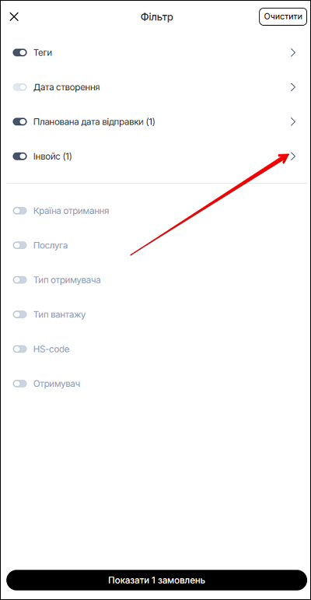311x600 pixels.
Task: Toggle the Дата створення switch
Action: click(x=20, y=87)
